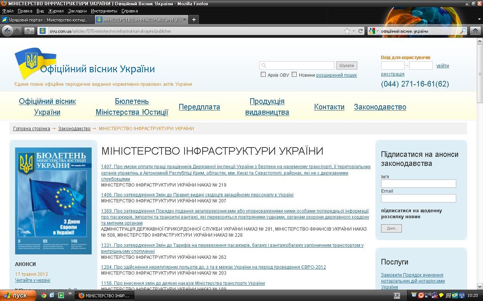Click the Email field in subscription form
This screenshot has width=483, height=301.
(x=418, y=198)
